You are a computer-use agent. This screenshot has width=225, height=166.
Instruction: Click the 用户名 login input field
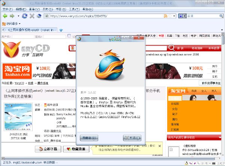[x=23, y=37]
